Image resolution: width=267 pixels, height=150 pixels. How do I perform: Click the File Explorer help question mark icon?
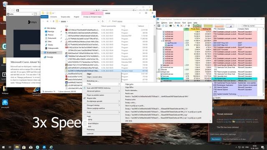[x=154, y=17]
